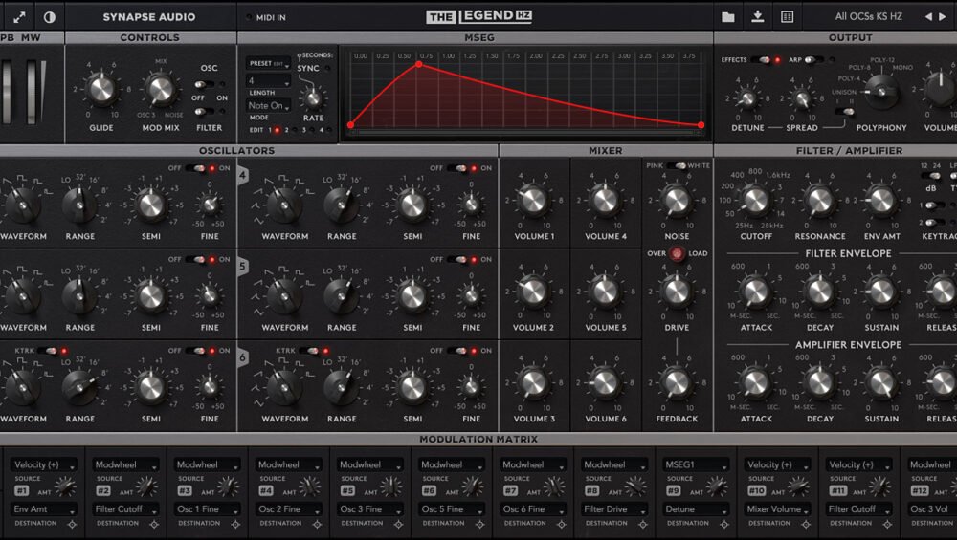The width and height of the screenshot is (957, 540).
Task: Flip the PINK/WHITE noise switch
Action: 676,165
